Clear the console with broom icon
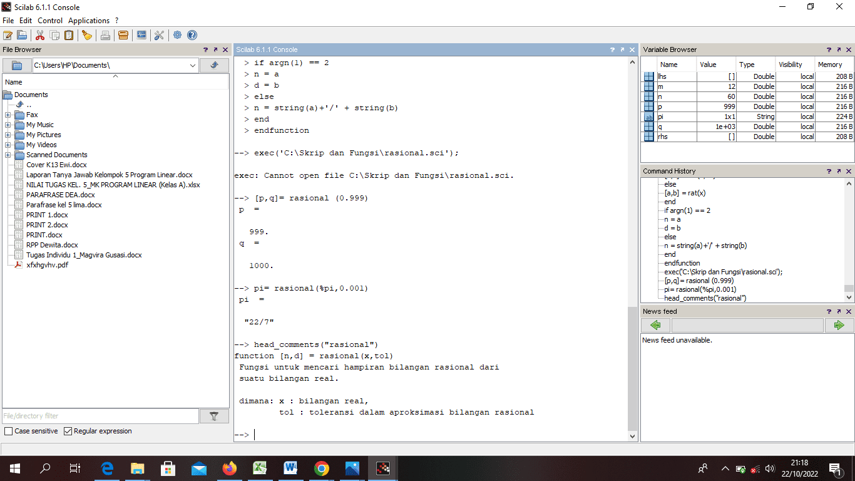This screenshot has width=855, height=481. pos(87,35)
